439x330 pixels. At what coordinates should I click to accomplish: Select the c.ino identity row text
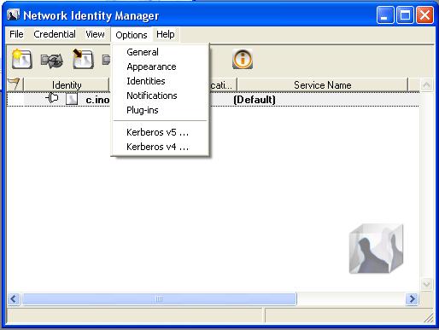(97, 100)
